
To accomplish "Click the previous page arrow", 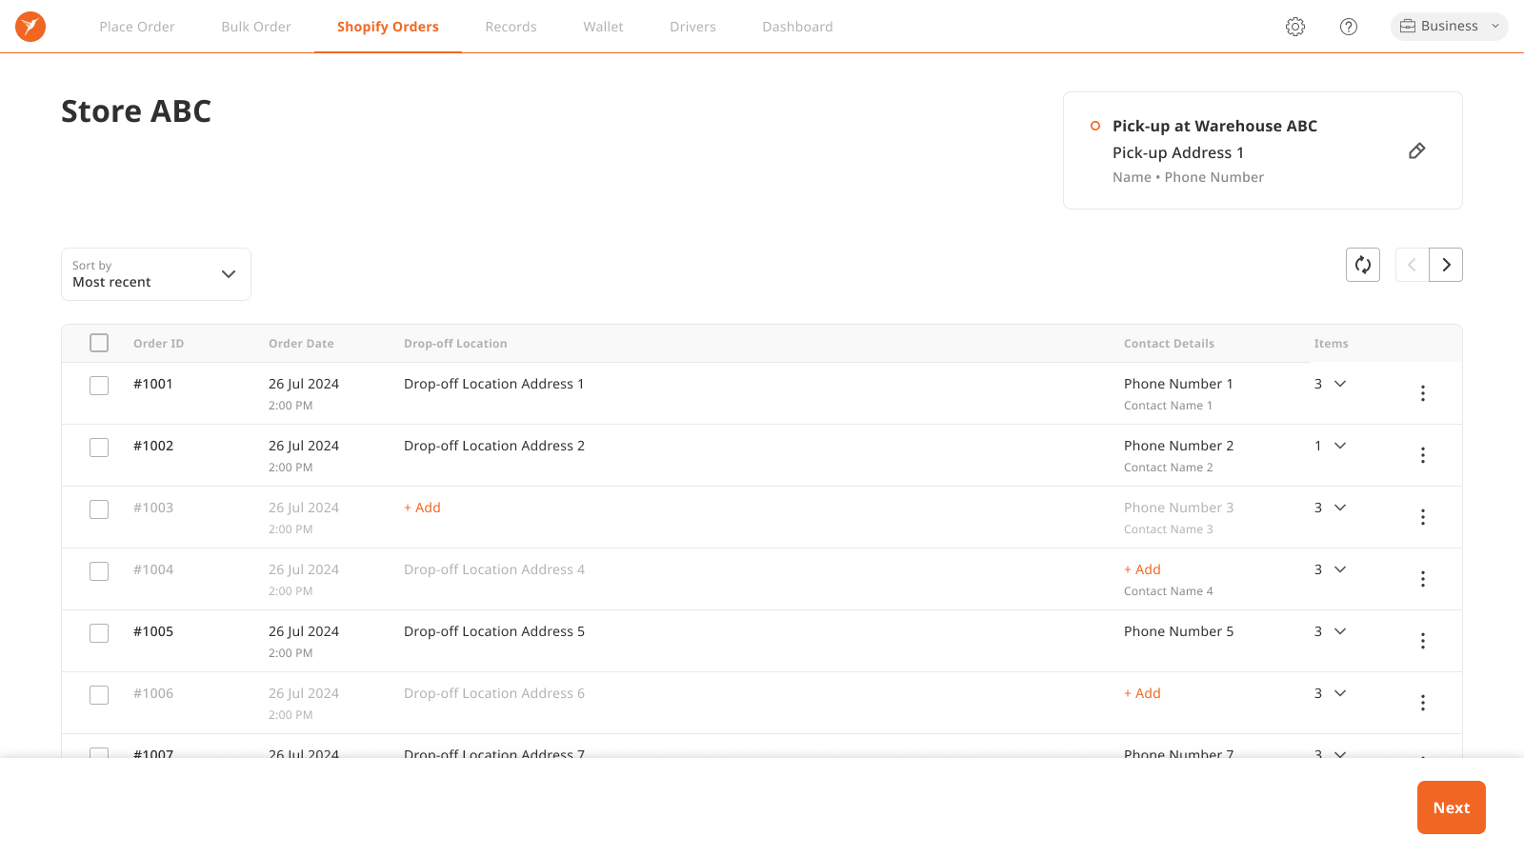I will [1412, 265].
